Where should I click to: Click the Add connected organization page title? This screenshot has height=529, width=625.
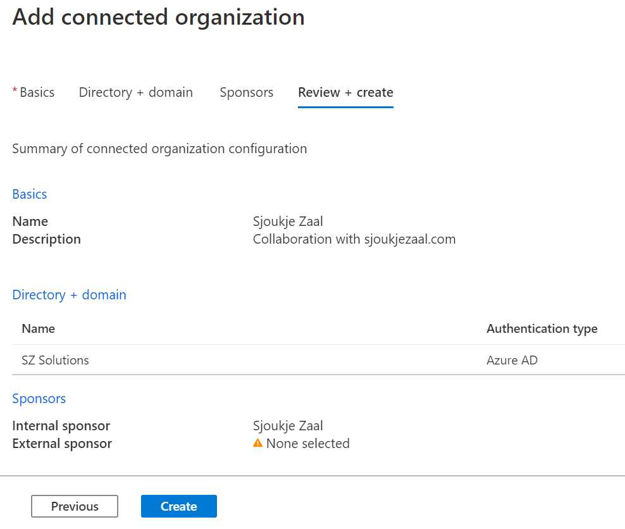(x=158, y=17)
